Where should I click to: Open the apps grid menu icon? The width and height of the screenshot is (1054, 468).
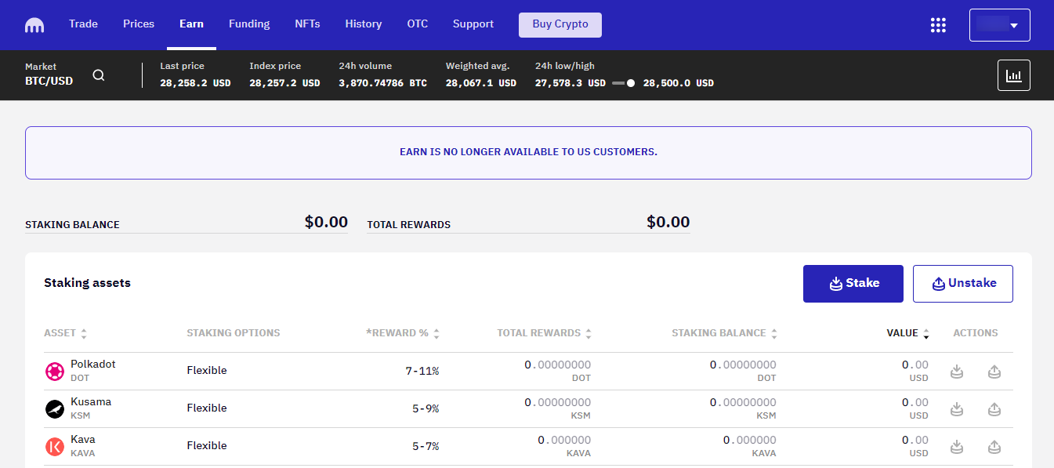(x=938, y=25)
